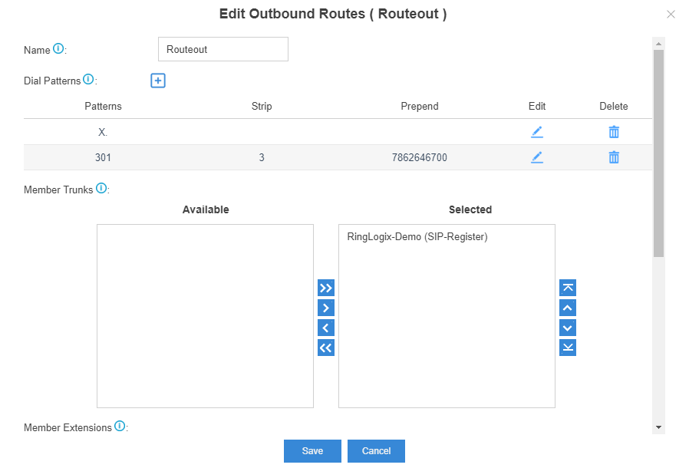Save the outbound route
Screen dimensions: 689x468
[312, 451]
